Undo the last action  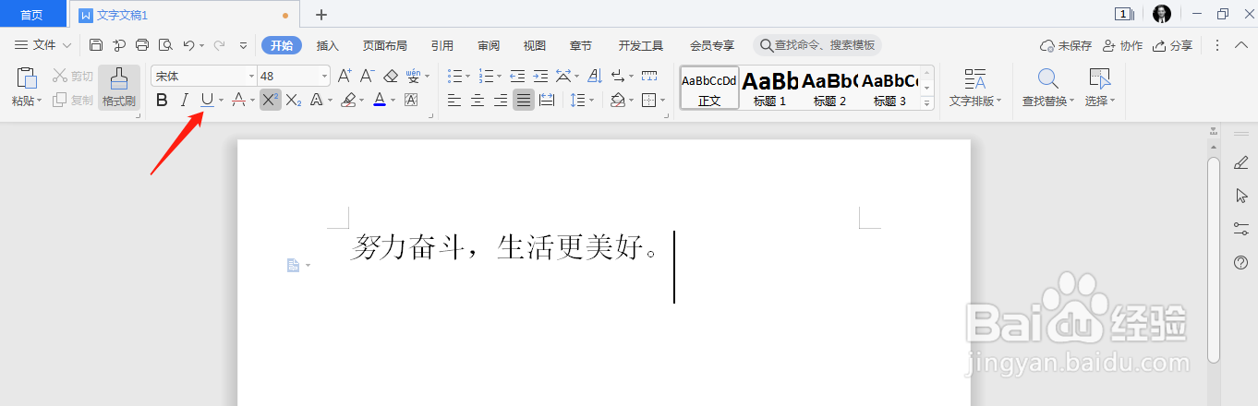(188, 45)
